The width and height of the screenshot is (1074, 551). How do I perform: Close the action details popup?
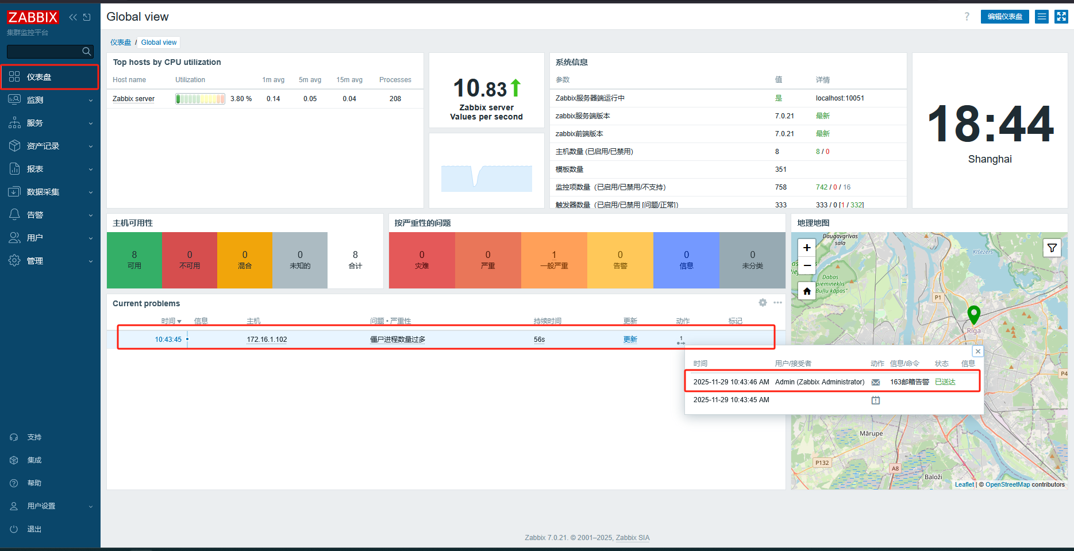click(978, 351)
